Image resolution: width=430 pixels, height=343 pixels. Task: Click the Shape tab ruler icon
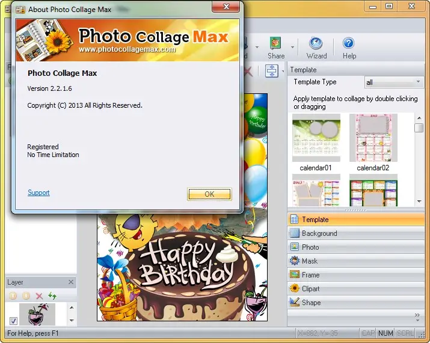pos(294,302)
